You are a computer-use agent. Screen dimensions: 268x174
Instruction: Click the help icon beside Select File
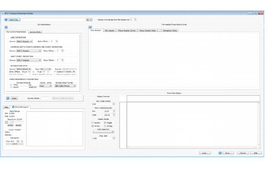(6, 20)
